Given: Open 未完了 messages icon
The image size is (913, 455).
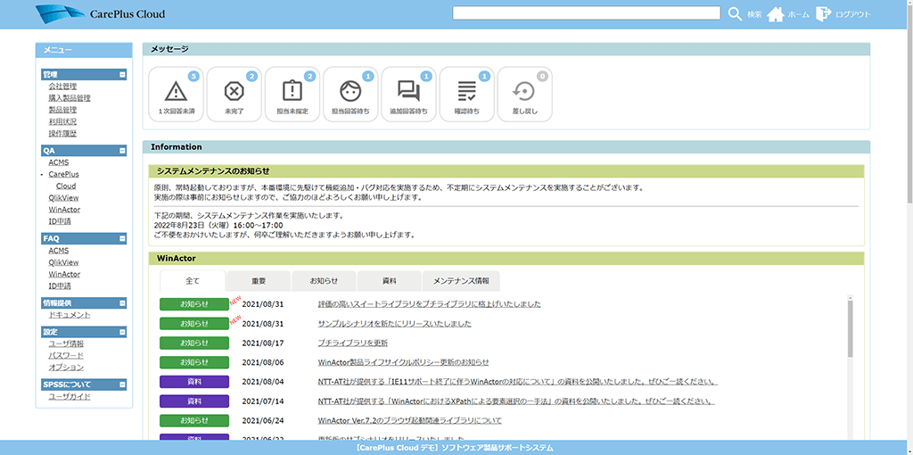Looking at the screenshot, I should click(234, 95).
